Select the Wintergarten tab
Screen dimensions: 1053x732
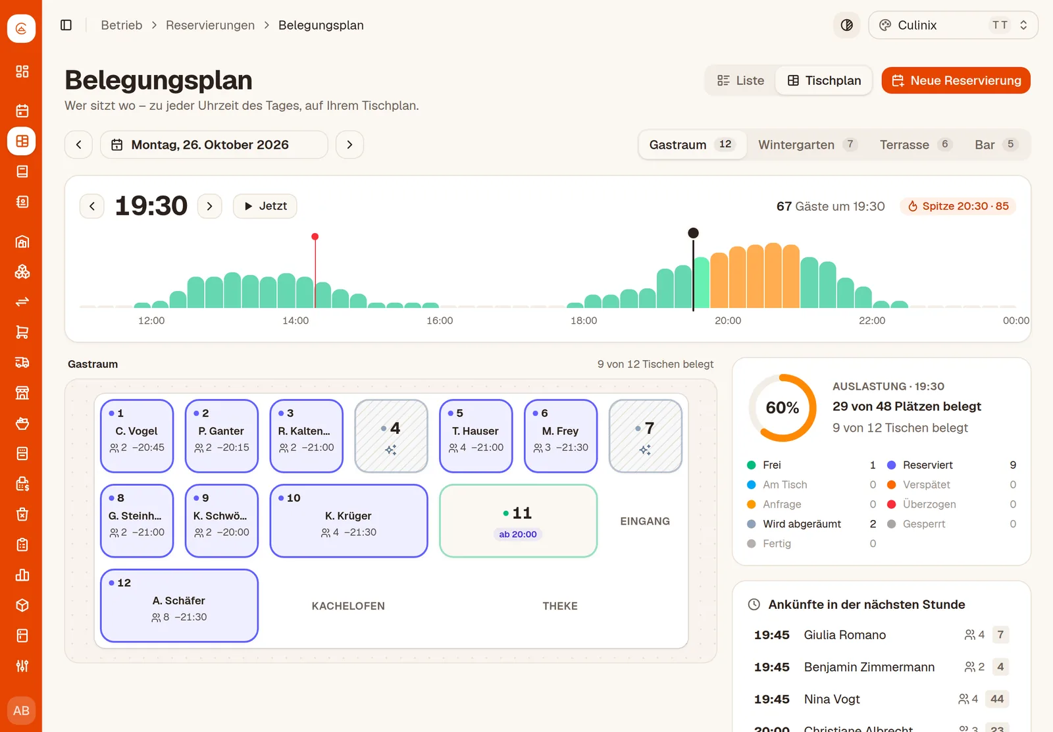807,145
